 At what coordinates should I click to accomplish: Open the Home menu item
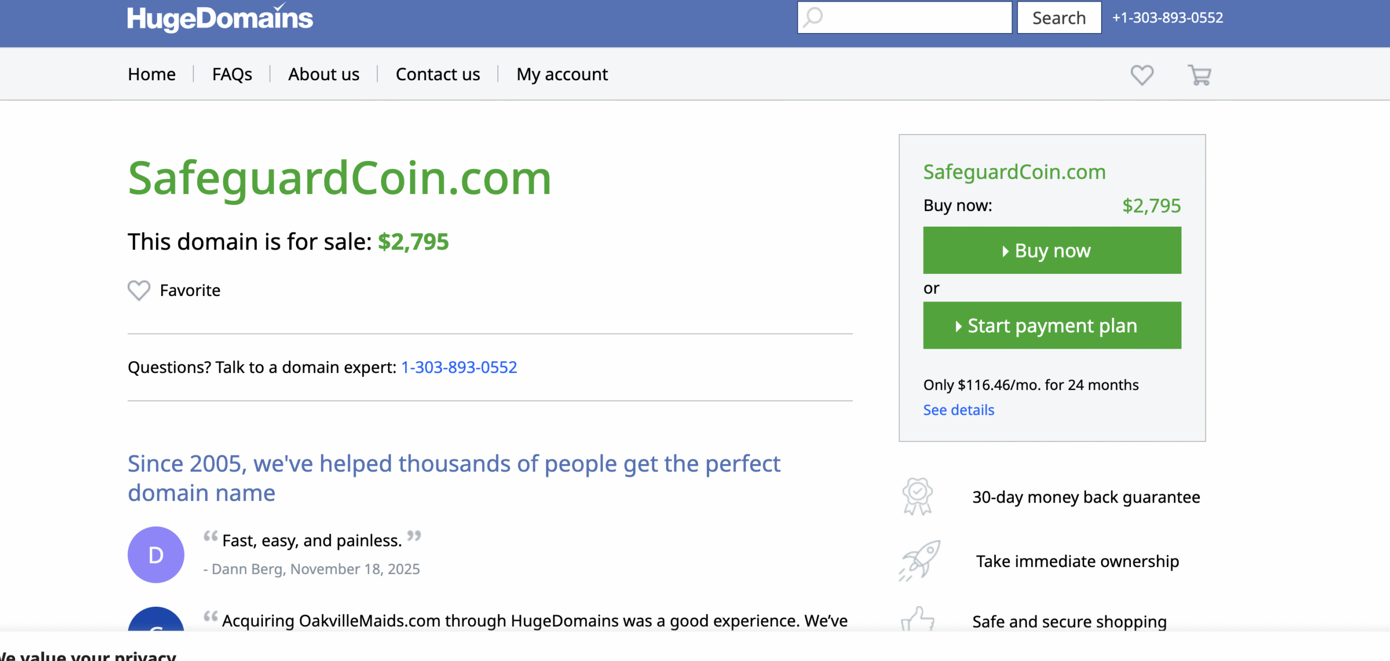[x=151, y=74]
